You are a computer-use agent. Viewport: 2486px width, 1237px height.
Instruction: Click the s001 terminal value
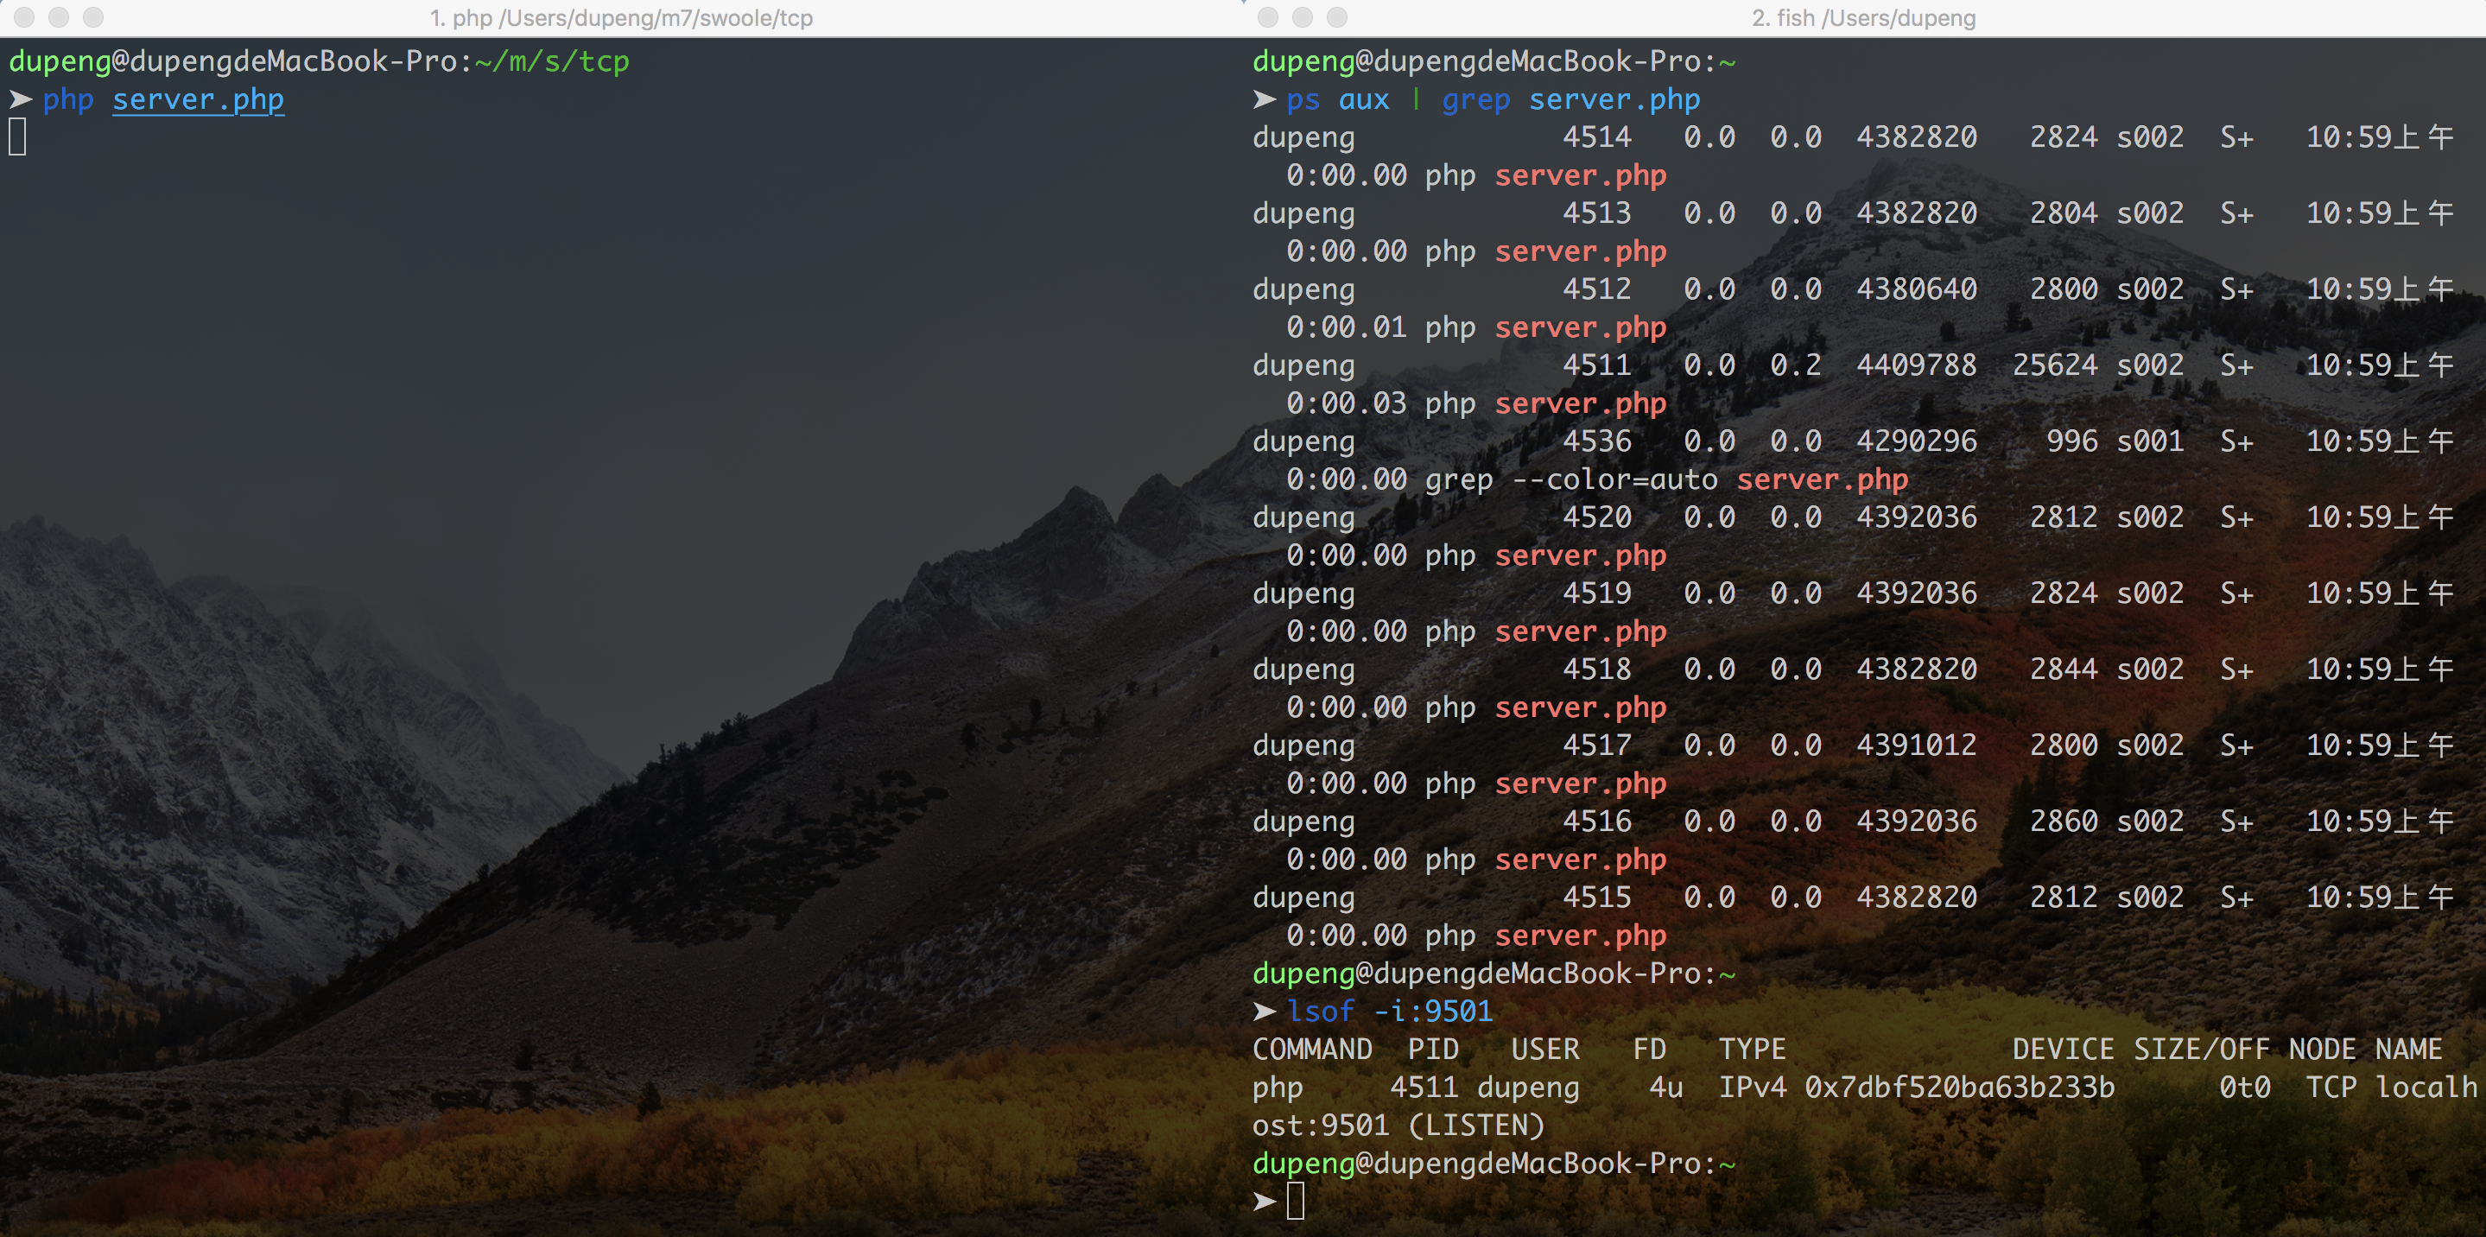(2150, 441)
